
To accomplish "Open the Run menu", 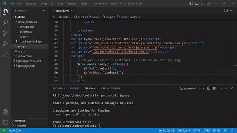I will [x=60, y=3].
